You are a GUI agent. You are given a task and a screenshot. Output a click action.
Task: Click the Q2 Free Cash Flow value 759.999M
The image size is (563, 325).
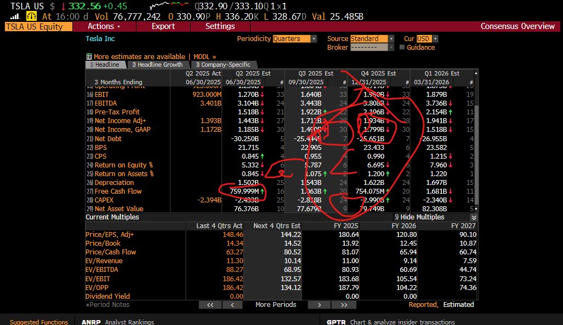(244, 191)
